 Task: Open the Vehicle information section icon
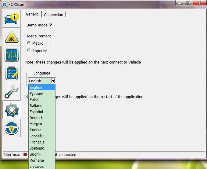(12, 19)
